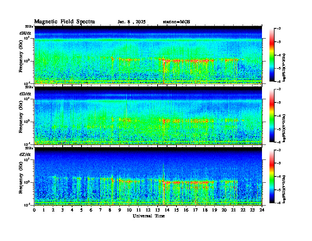Click the time axis tick label "18"

[205, 210]
